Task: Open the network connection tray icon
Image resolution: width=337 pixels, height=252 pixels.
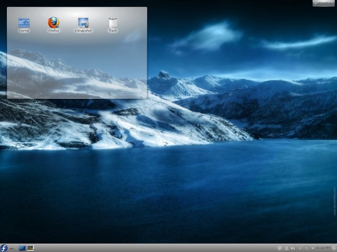Action: 306,248
